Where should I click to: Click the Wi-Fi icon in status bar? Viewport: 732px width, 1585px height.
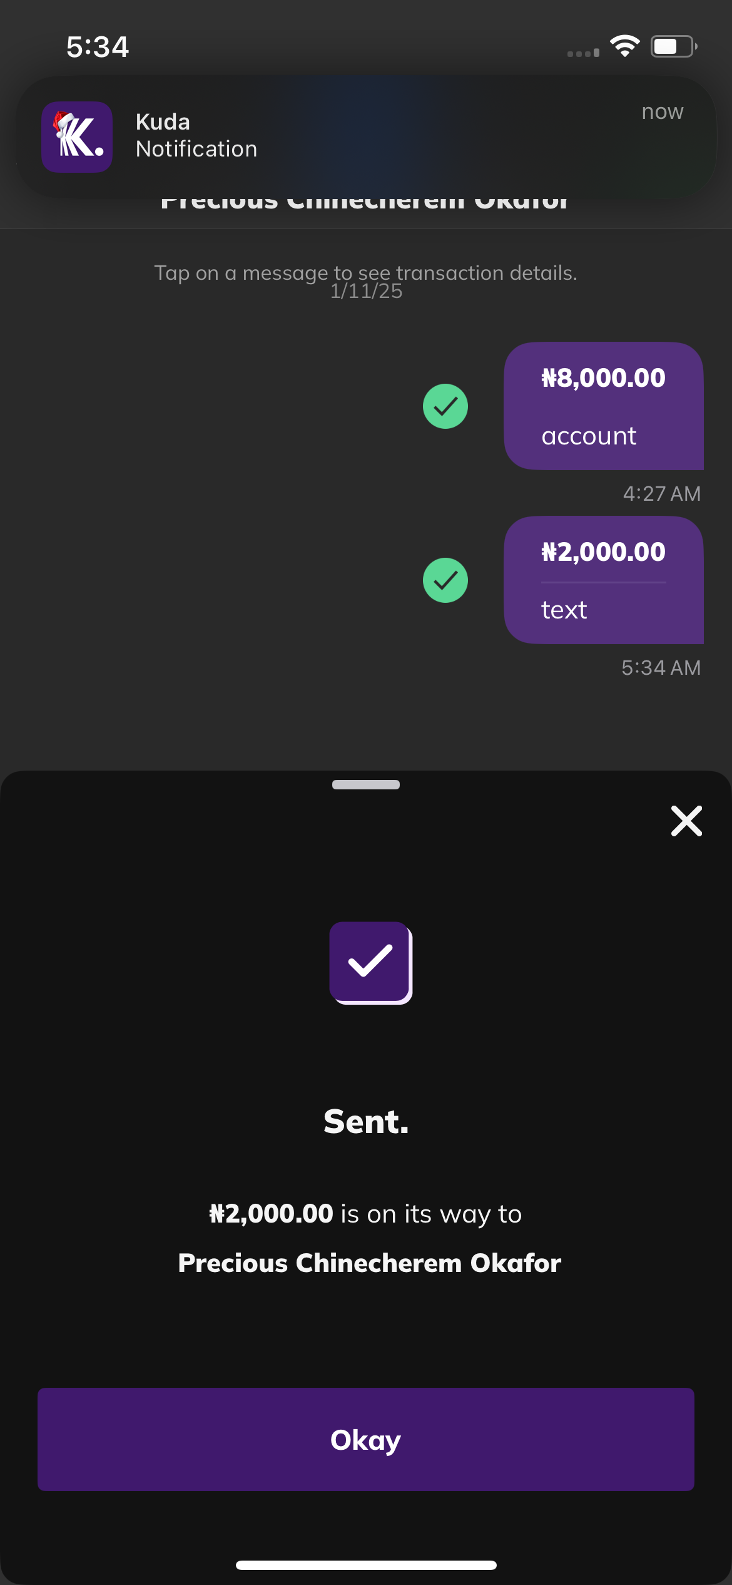pyautogui.click(x=624, y=46)
